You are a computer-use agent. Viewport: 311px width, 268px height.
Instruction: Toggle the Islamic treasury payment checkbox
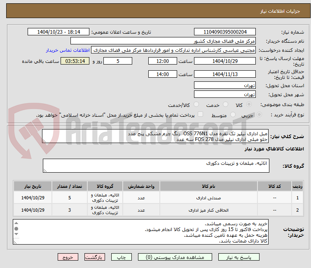[x=201, y=114]
